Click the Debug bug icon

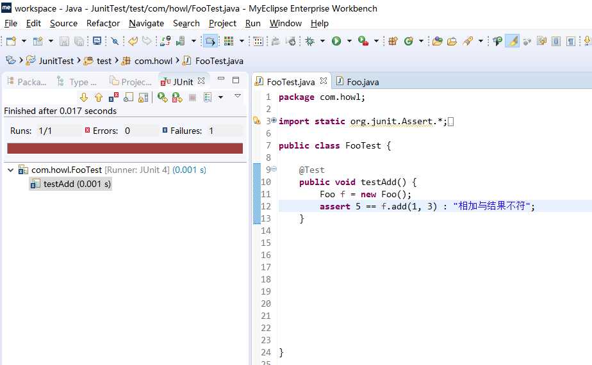tap(309, 41)
